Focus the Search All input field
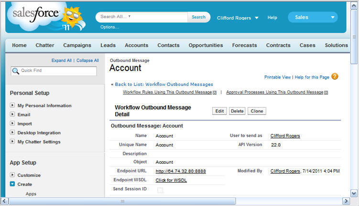 [142, 17]
